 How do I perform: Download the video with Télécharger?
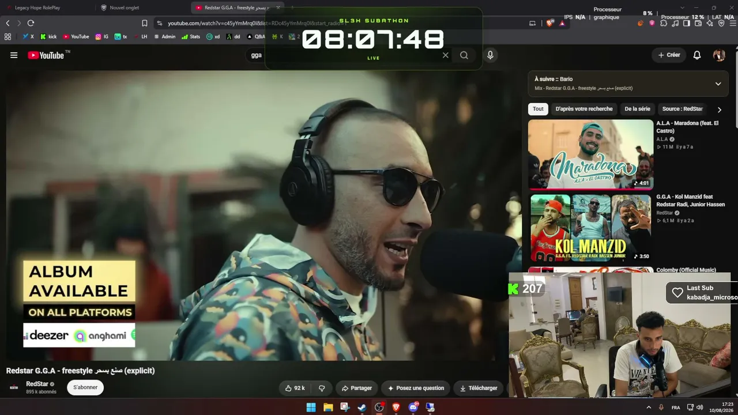[478, 388]
